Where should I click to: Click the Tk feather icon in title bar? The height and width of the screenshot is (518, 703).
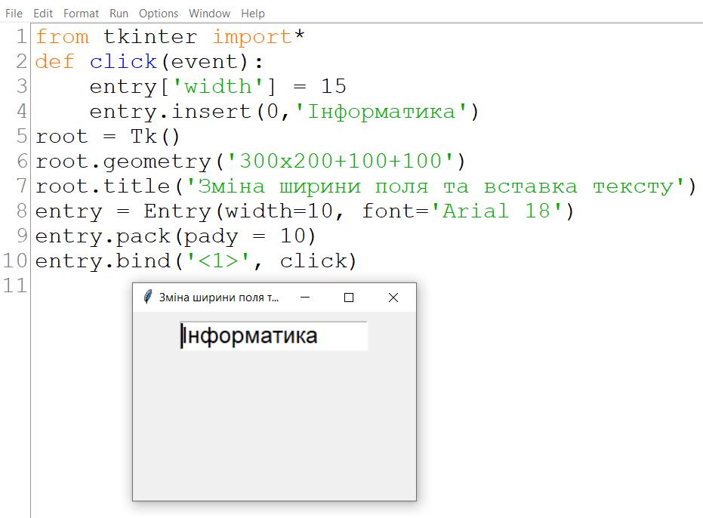[147, 298]
